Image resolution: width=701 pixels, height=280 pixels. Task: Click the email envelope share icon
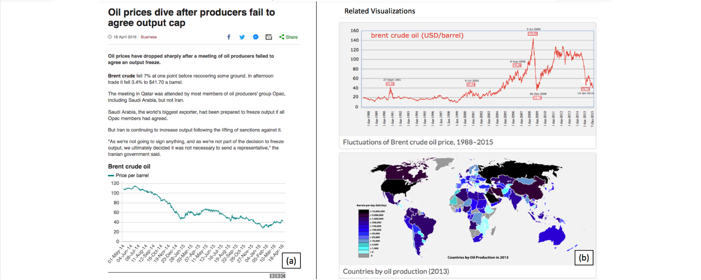pyautogui.click(x=269, y=37)
